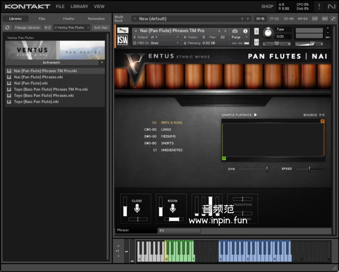This screenshot has width=339, height=272.
Task: Open the Instruments dropdown arrow in library
Action: pyautogui.click(x=102, y=63)
